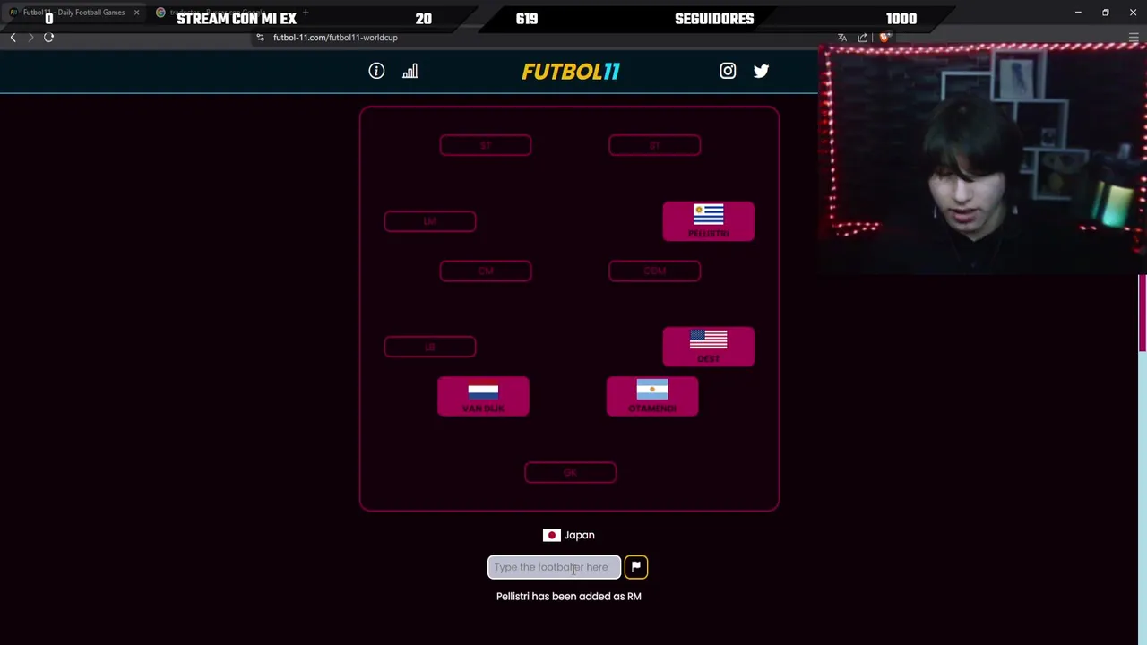The width and height of the screenshot is (1147, 645).
Task: Focus the browser address bar URL
Action: [x=335, y=37]
